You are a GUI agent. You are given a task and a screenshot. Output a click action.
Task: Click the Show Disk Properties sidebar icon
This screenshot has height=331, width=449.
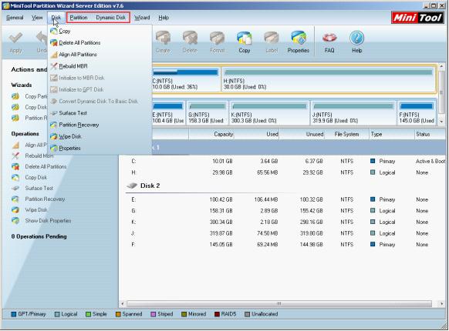(x=15, y=221)
